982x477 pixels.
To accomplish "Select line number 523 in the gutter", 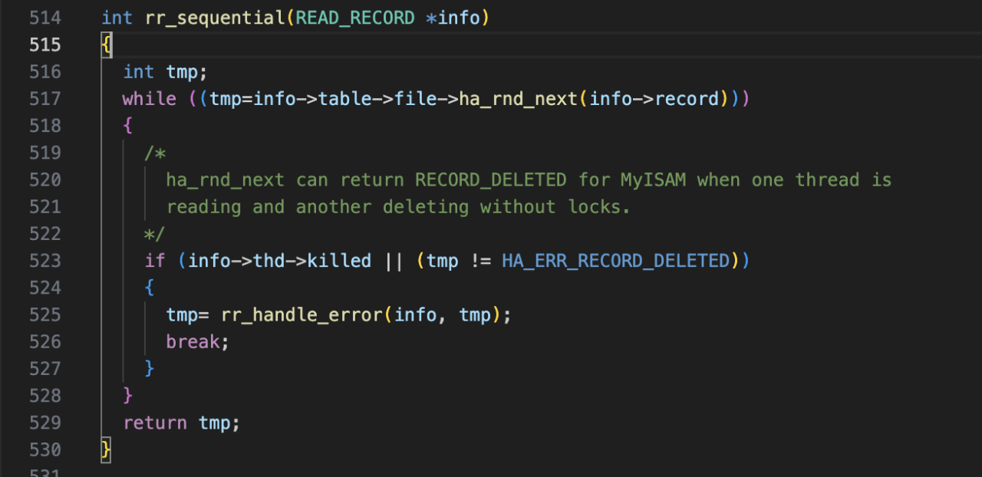I will tap(45, 261).
